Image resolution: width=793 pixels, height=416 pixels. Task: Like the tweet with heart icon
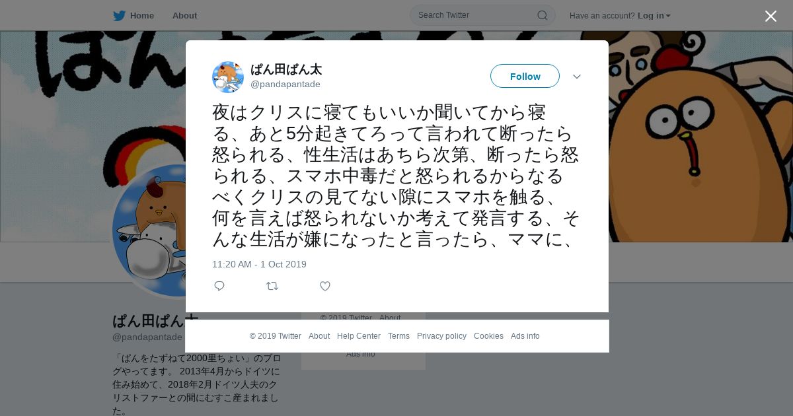pos(325,286)
